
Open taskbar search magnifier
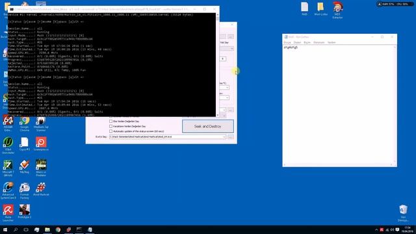point(16,229)
